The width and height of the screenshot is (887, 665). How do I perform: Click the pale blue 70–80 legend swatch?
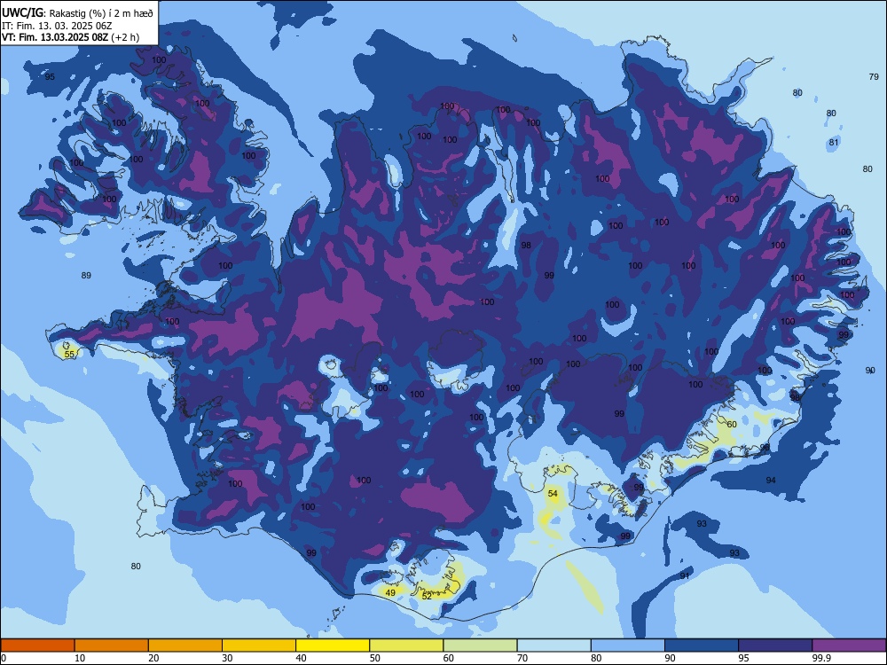(553, 645)
